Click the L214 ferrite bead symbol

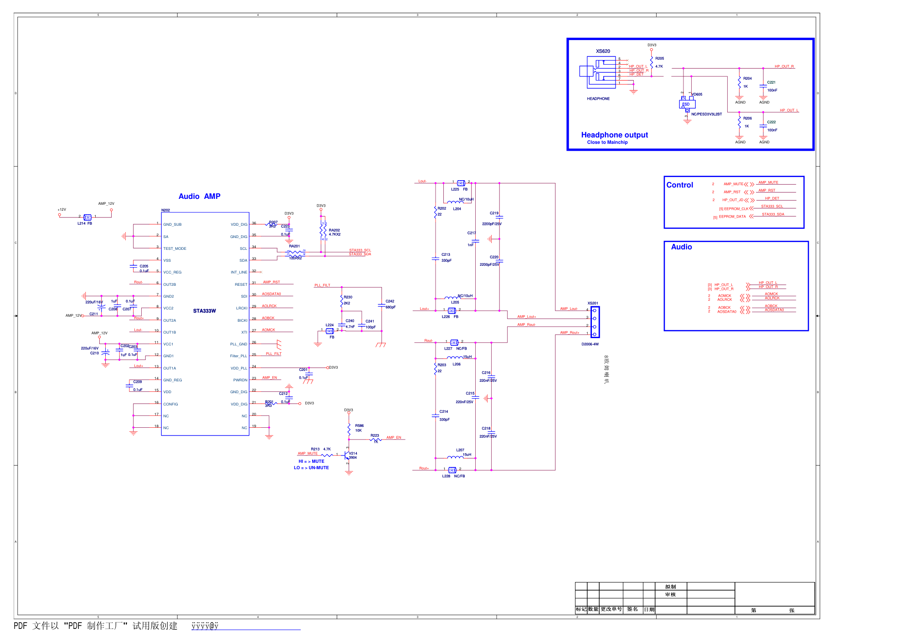tap(87, 218)
